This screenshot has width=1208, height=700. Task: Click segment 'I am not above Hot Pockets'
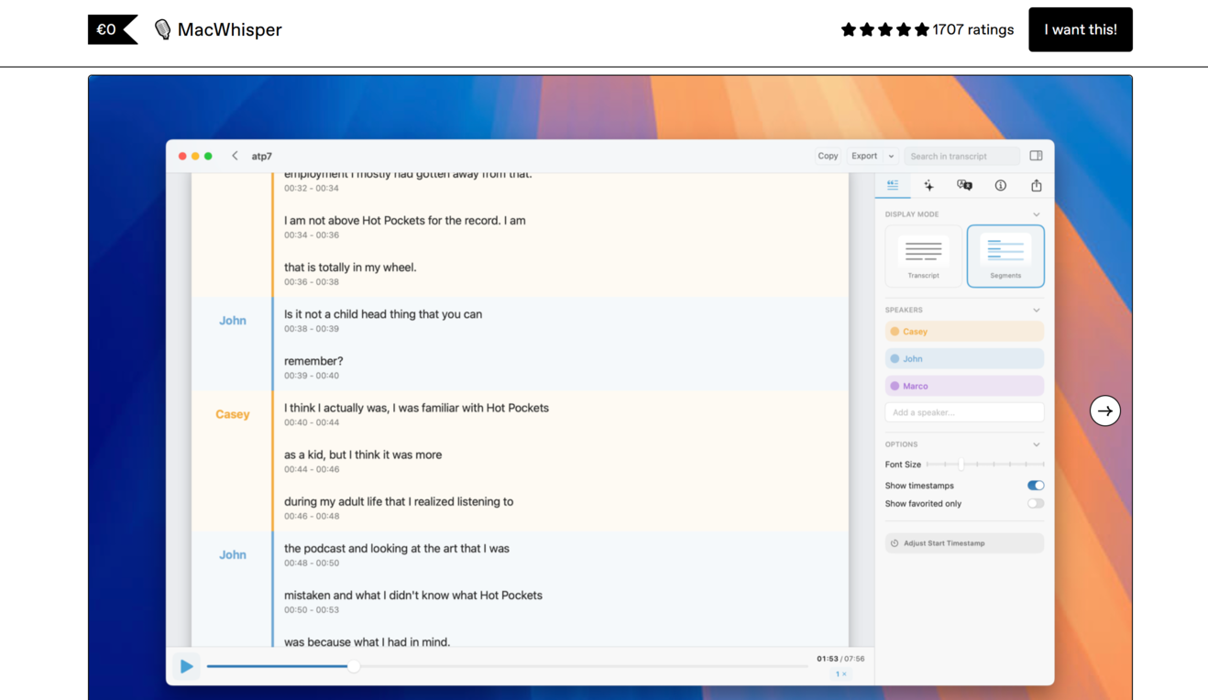[404, 221]
